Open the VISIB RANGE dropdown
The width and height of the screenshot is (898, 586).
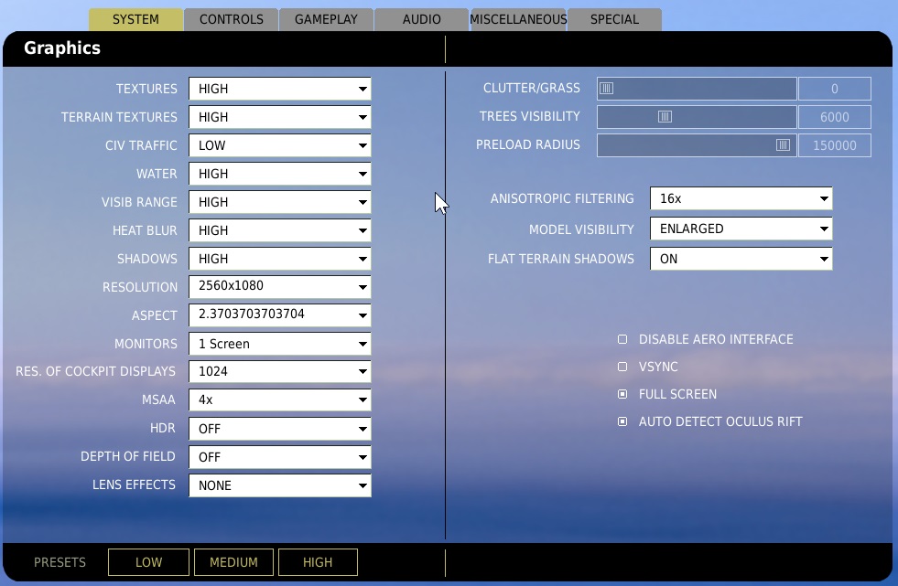[280, 202]
